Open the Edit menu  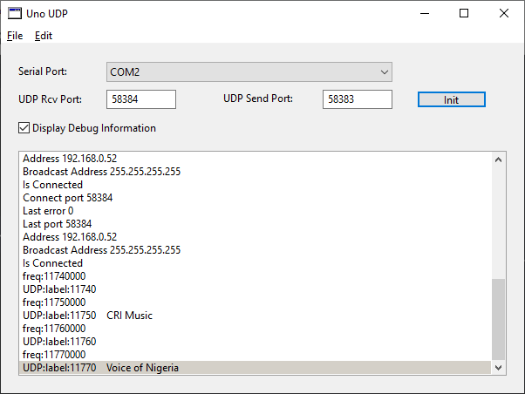(44, 36)
